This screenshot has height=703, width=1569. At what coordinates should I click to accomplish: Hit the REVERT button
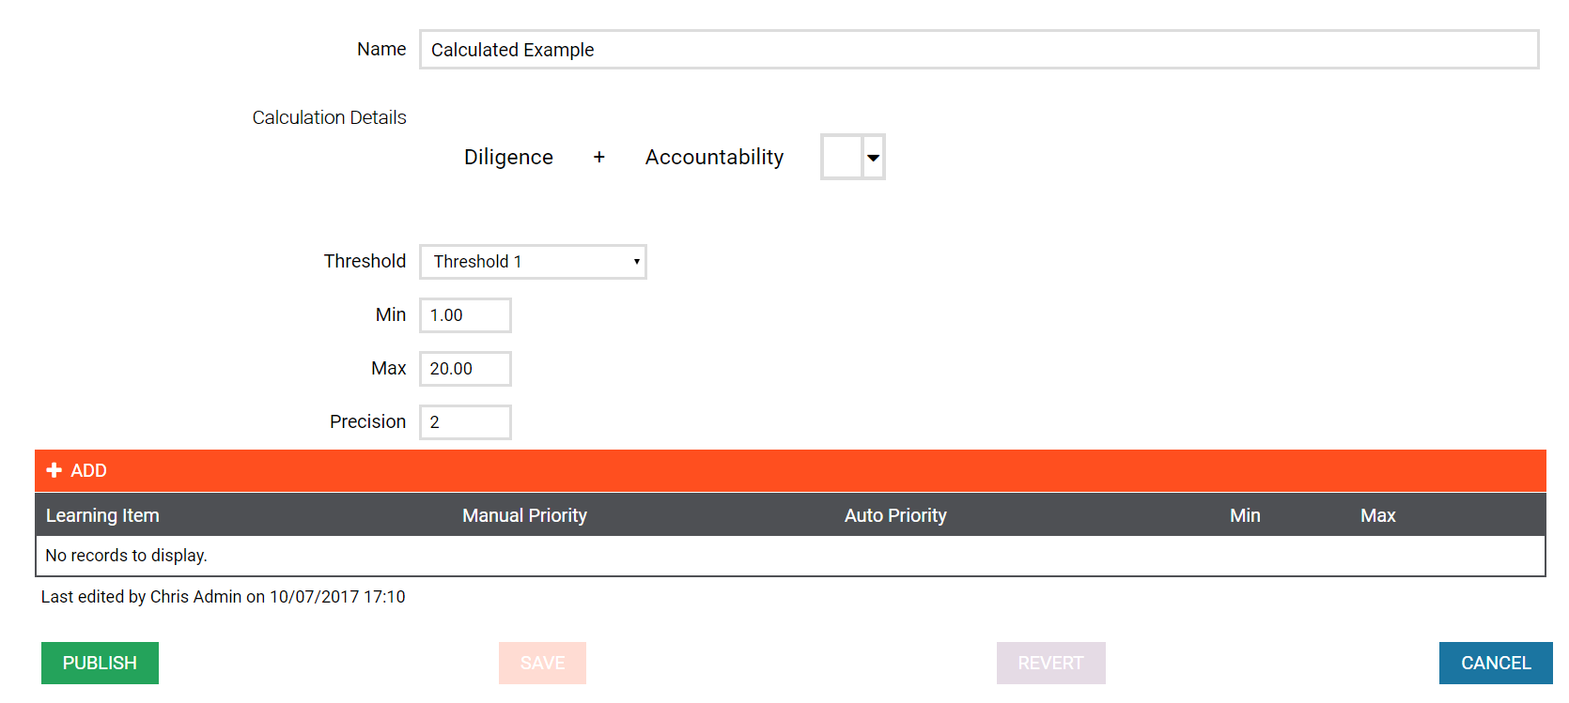click(1050, 663)
